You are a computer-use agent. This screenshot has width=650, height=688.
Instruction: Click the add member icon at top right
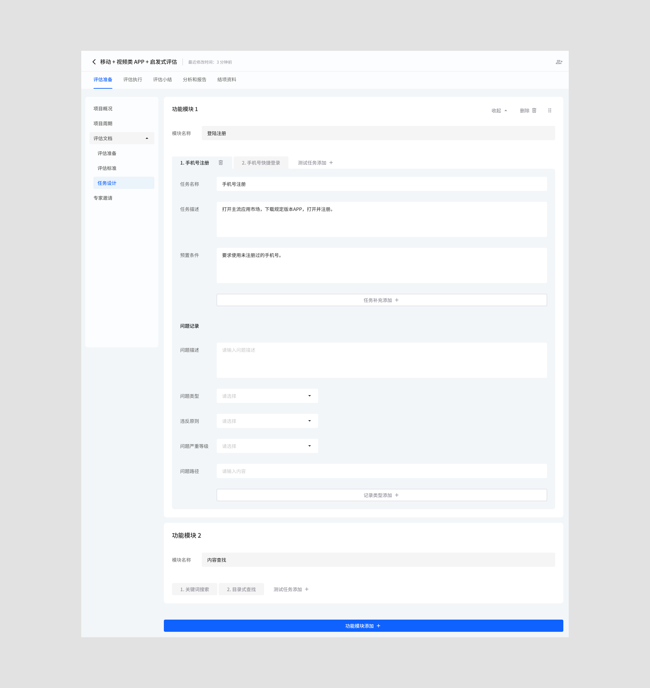coord(559,62)
